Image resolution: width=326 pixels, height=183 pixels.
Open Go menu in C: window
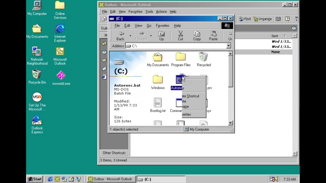point(149,25)
